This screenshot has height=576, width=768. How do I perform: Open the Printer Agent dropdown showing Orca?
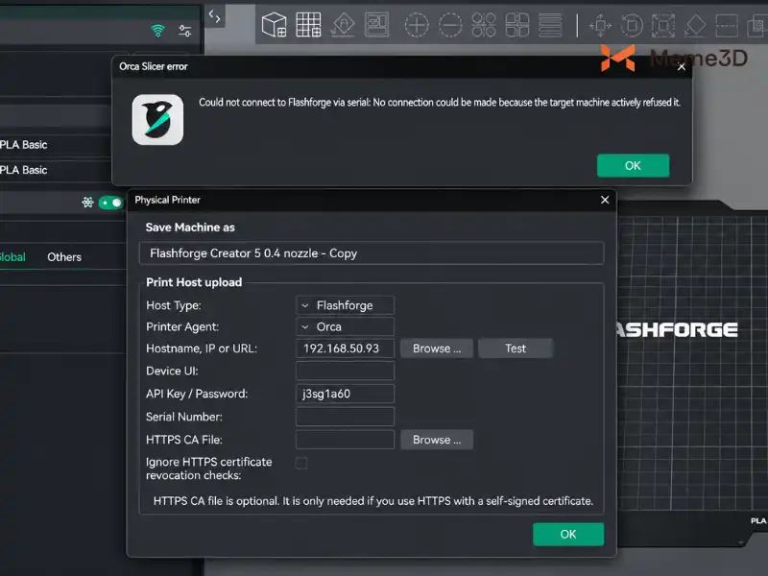(345, 326)
